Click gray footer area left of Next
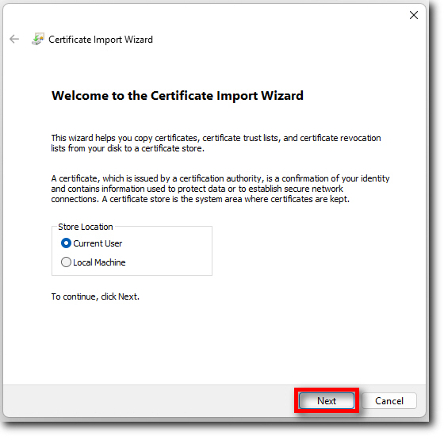Viewport: 444px width, 436px height. click(147, 401)
